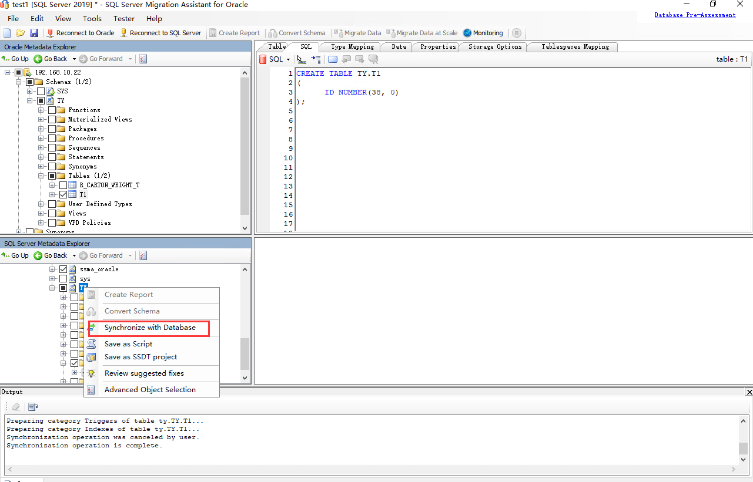The height and width of the screenshot is (482, 753).
Task: Close the Output panel
Action: click(x=749, y=392)
